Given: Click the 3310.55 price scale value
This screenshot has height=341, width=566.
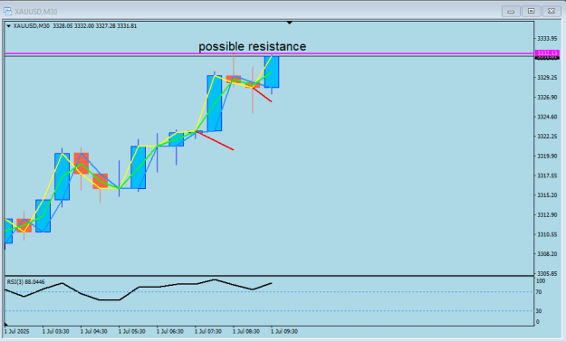Looking at the screenshot, I should [547, 234].
